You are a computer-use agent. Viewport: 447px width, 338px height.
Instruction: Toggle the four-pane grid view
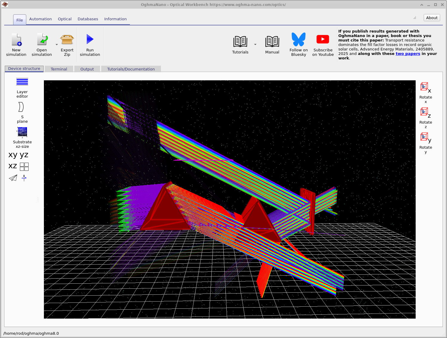point(24,167)
